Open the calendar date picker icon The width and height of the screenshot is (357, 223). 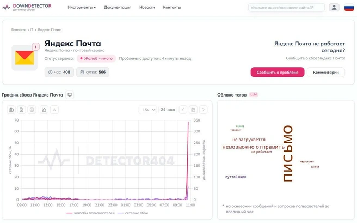coord(193,110)
